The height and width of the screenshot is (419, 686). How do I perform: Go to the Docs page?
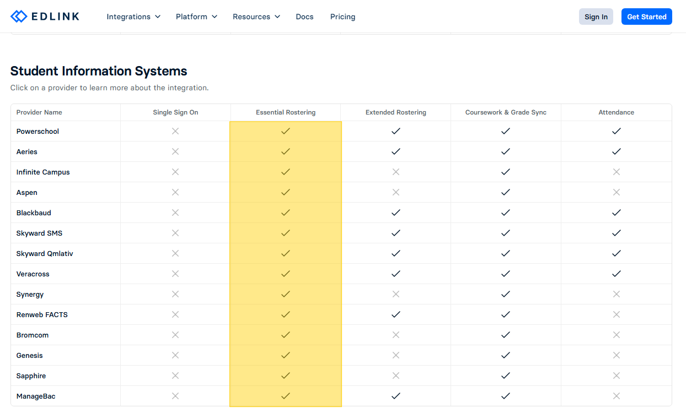click(304, 17)
